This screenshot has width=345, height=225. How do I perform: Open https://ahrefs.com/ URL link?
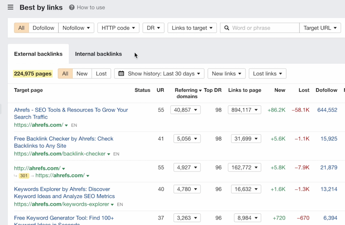coord(38,125)
